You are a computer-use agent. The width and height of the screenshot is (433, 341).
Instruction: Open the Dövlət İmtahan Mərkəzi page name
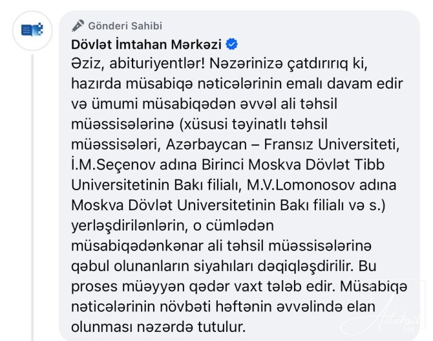(146, 45)
